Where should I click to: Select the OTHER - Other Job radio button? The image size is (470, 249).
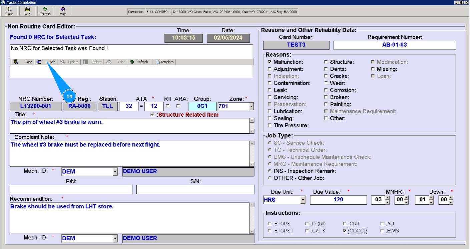click(x=270, y=178)
